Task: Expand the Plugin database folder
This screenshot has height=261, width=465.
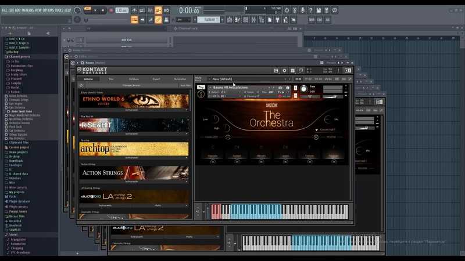Action: (x=19, y=201)
